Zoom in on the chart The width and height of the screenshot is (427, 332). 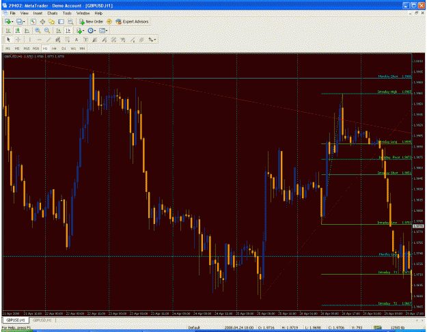38,31
